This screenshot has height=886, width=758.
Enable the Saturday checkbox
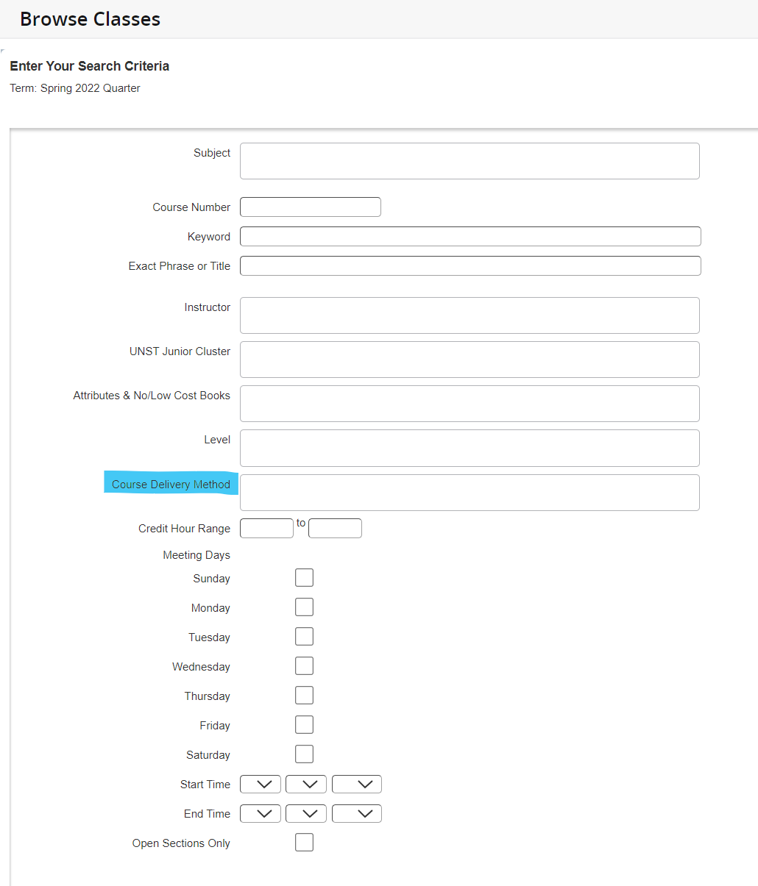pos(304,754)
